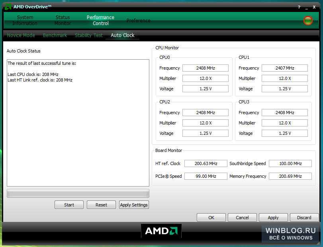Viewport: 323px width, 247px height.
Task: Click the CPU3 Frequency field
Action: pos(285,113)
